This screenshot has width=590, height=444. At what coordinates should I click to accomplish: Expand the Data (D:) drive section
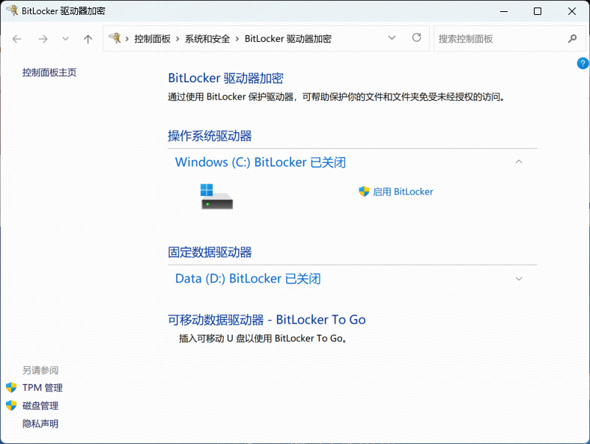pos(519,279)
